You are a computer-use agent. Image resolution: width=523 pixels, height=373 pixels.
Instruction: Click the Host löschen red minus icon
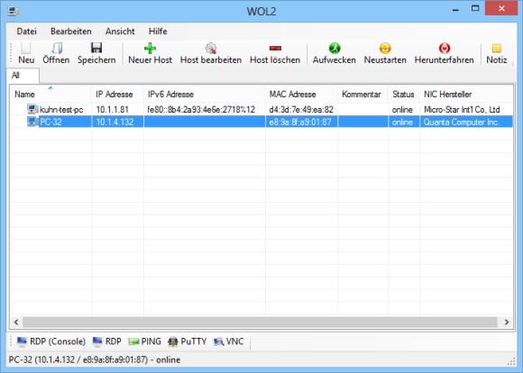point(275,49)
